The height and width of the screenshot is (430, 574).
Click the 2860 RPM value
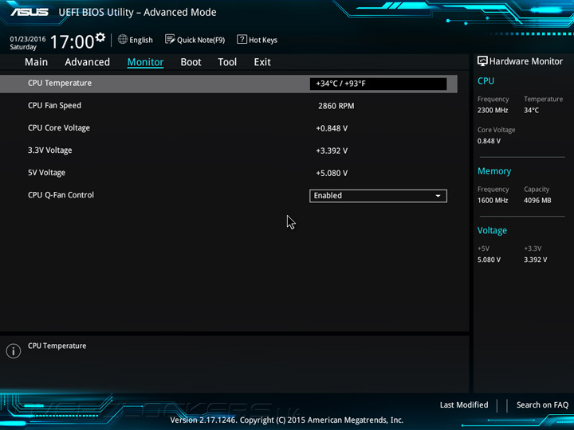336,106
